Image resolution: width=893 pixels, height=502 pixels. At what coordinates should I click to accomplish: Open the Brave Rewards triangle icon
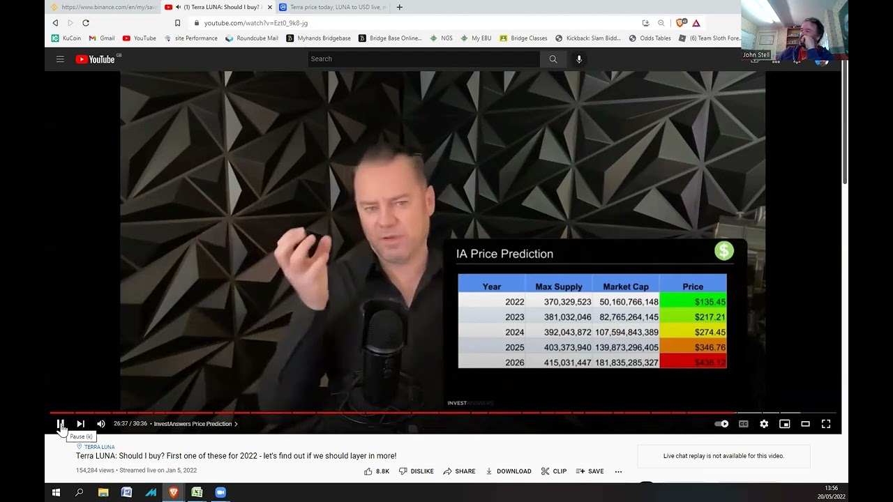[696, 23]
